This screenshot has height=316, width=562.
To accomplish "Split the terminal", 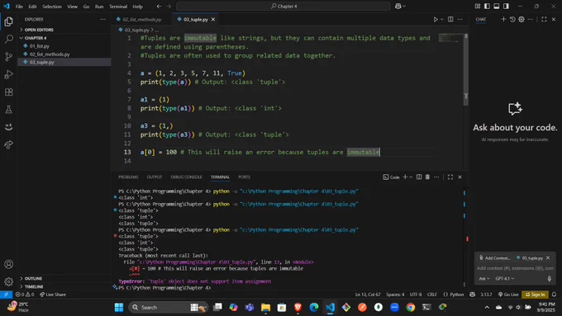I will coord(419,177).
